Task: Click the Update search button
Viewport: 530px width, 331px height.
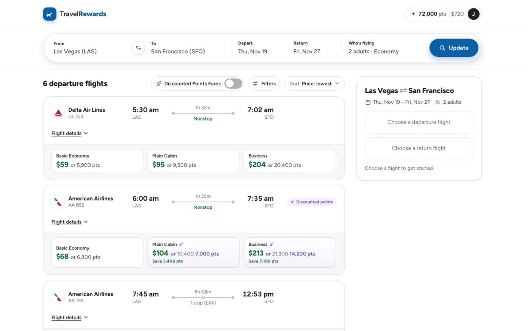Action: (x=454, y=48)
